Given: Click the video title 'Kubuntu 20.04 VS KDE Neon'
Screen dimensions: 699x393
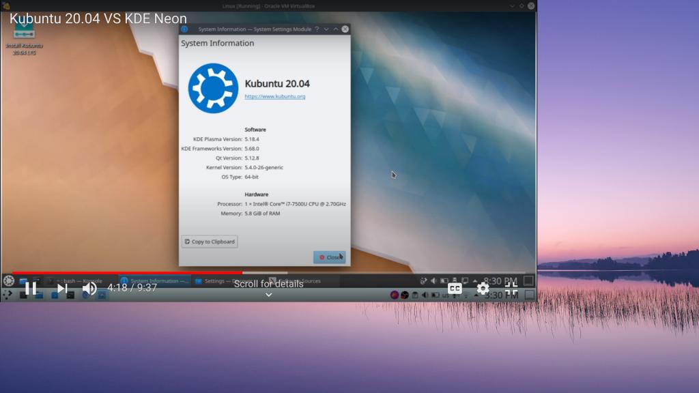Looking at the screenshot, I should (98, 18).
